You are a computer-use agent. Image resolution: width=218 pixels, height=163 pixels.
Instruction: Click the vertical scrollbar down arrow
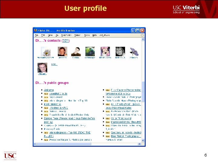[x=143, y=140]
